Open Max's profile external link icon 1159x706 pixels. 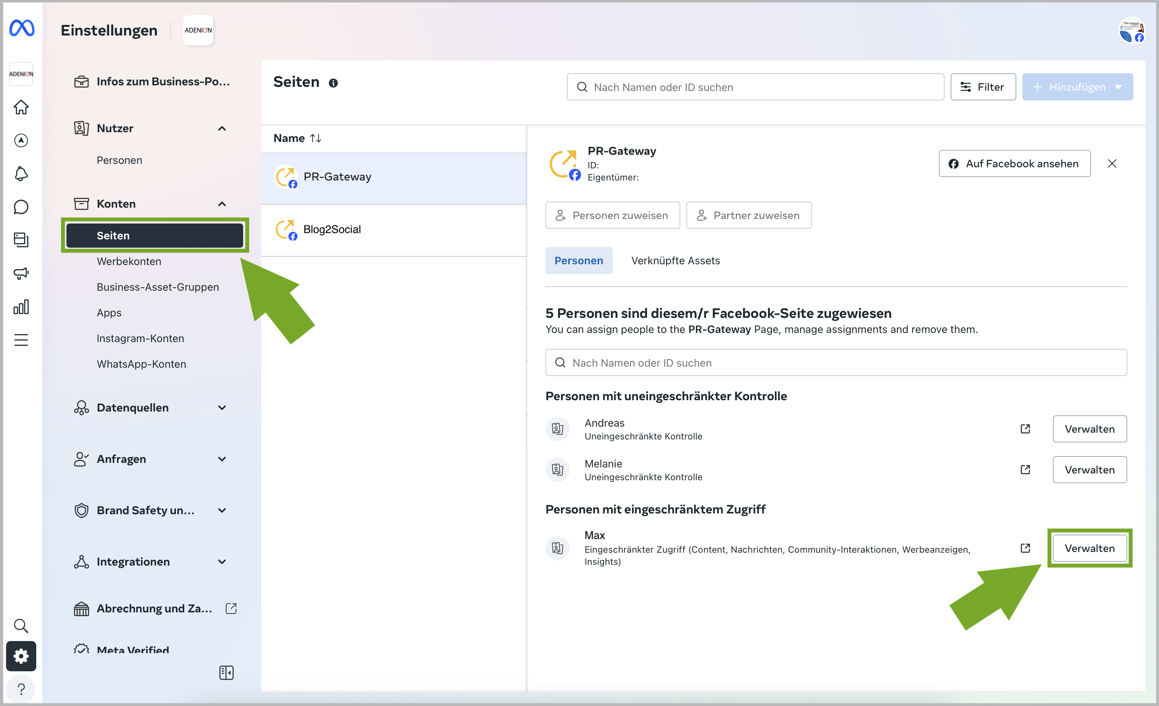1025,548
